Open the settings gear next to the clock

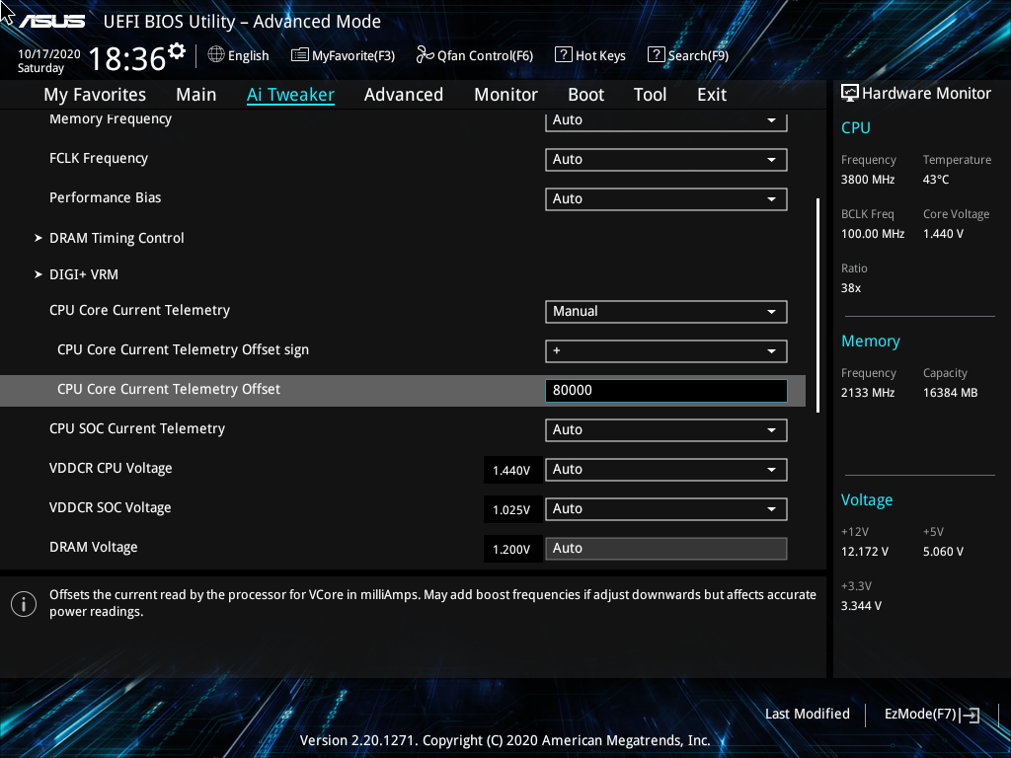click(x=176, y=51)
